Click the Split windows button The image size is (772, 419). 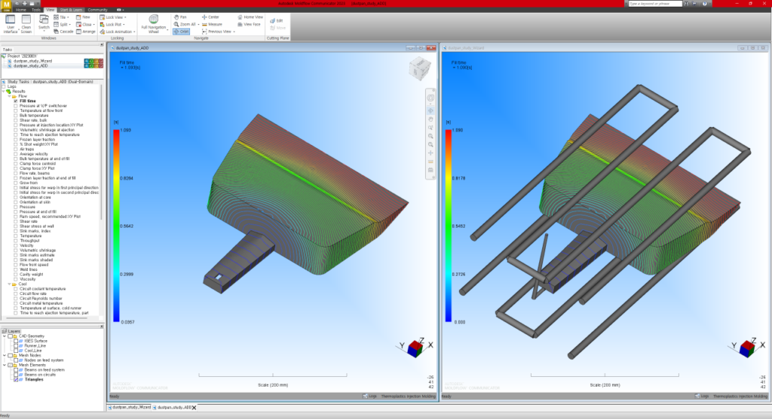coord(62,24)
